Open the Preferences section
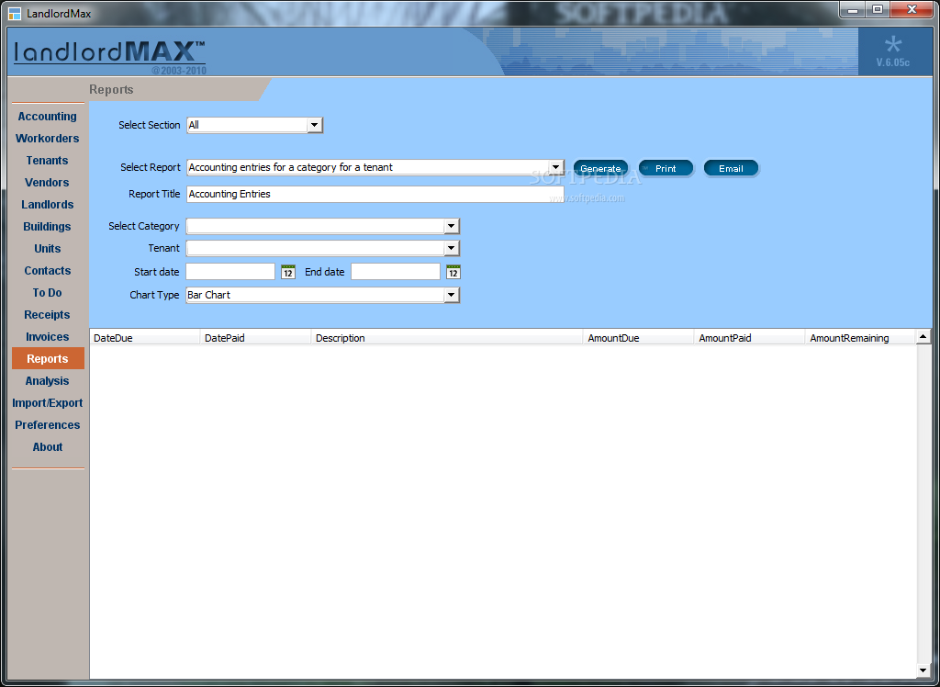Image resolution: width=940 pixels, height=687 pixels. (x=48, y=425)
